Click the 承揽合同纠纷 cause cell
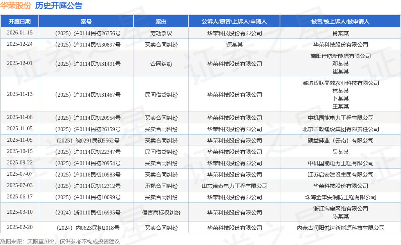Image resolution: width=401 pixels, height=245 pixels. [161, 186]
